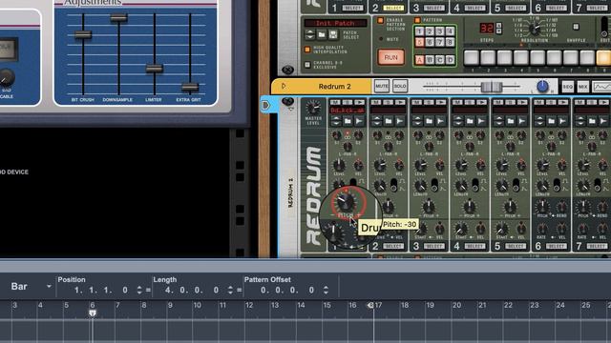Select pattern bank D on upper Redrum
Viewport: 611px width, 343px height.
pyautogui.click(x=450, y=60)
